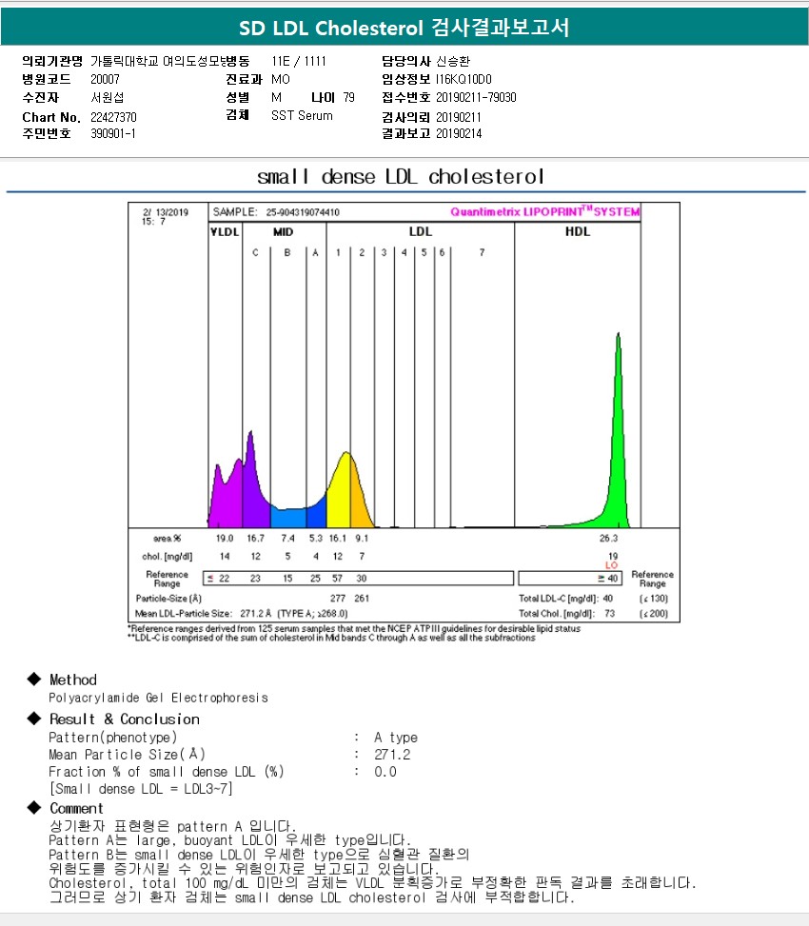Click the Mid band 'C' label
The width and height of the screenshot is (809, 926).
[255, 253]
